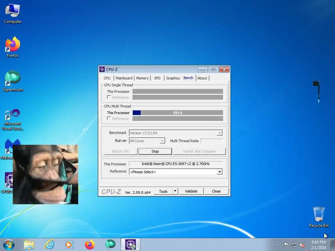Launch Supermium from the taskbar
The height and width of the screenshot is (251, 335).
110,244
